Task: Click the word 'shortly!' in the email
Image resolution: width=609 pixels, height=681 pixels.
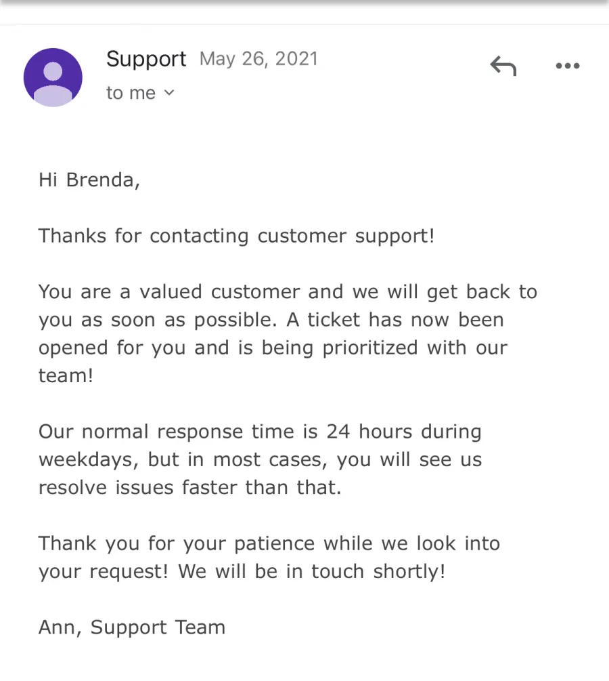Action: pyautogui.click(x=409, y=571)
